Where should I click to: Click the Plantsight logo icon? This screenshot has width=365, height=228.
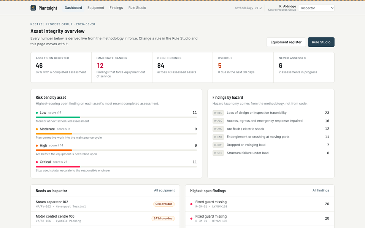[x=33, y=8]
